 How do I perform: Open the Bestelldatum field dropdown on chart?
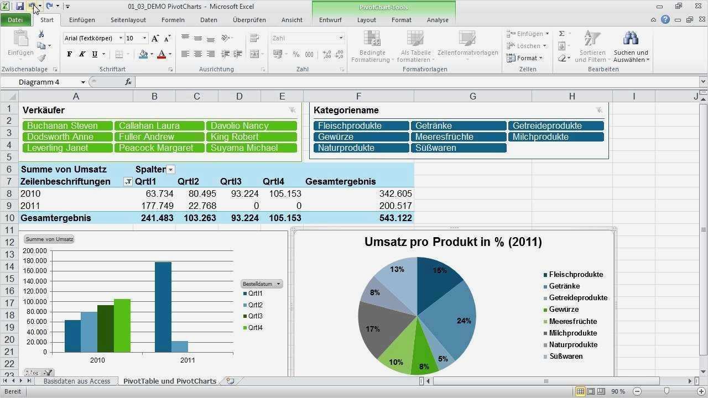click(x=279, y=284)
